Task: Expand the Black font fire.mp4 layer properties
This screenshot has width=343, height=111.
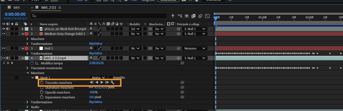Action: pos(23,29)
